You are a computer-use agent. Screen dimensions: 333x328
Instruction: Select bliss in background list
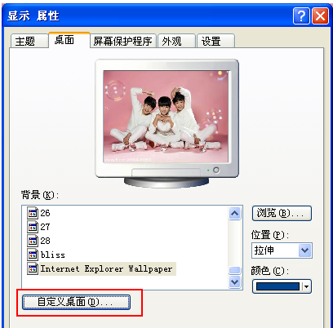pyautogui.click(x=53, y=255)
